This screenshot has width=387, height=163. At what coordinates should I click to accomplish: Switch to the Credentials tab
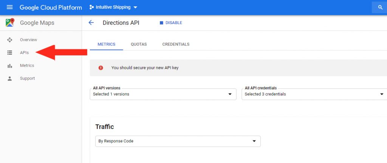pyautogui.click(x=176, y=44)
